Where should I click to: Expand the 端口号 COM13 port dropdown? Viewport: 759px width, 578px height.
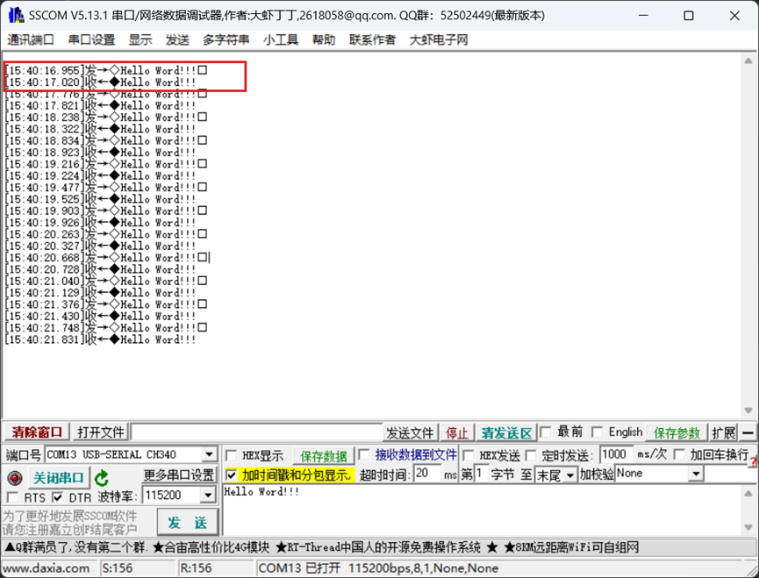(x=209, y=455)
